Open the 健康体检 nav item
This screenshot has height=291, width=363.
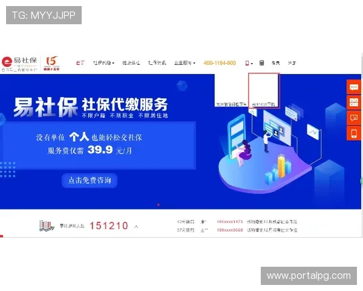coord(131,63)
